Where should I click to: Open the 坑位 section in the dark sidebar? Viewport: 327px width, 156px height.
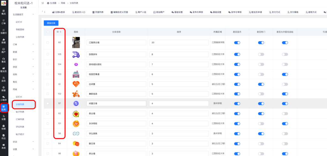point(4,137)
